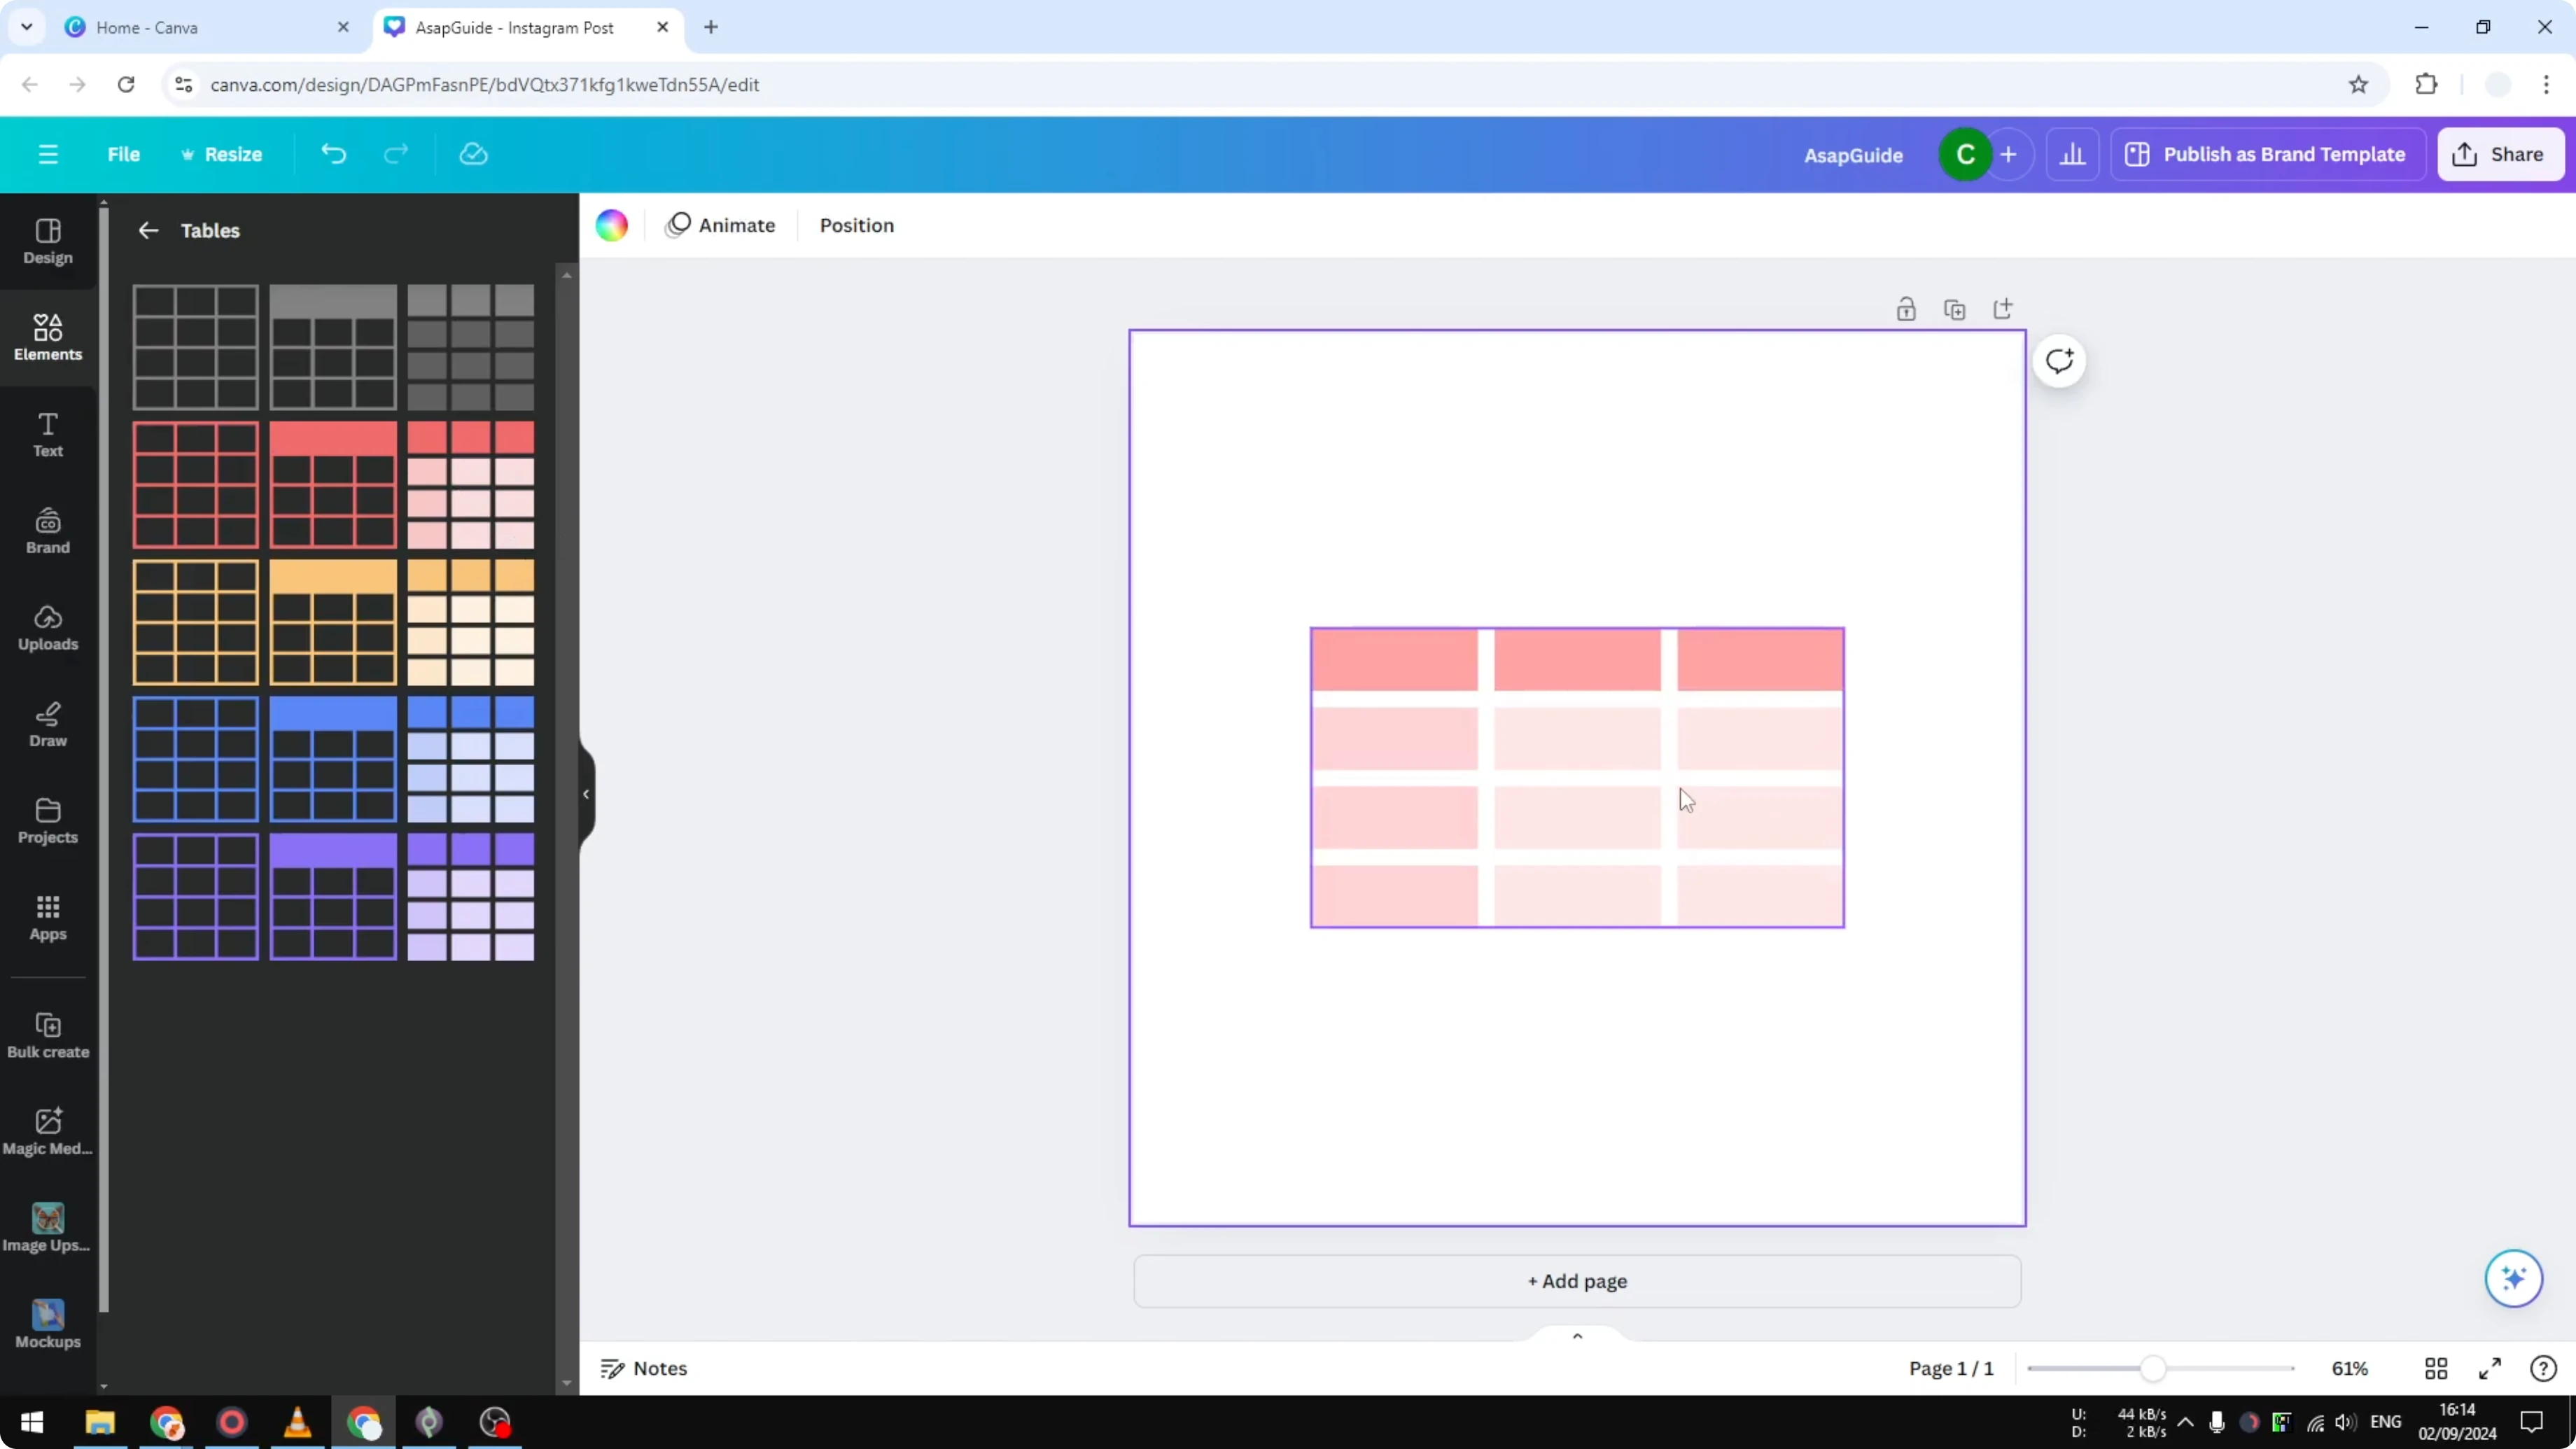Insert the red filled table style

471,485
